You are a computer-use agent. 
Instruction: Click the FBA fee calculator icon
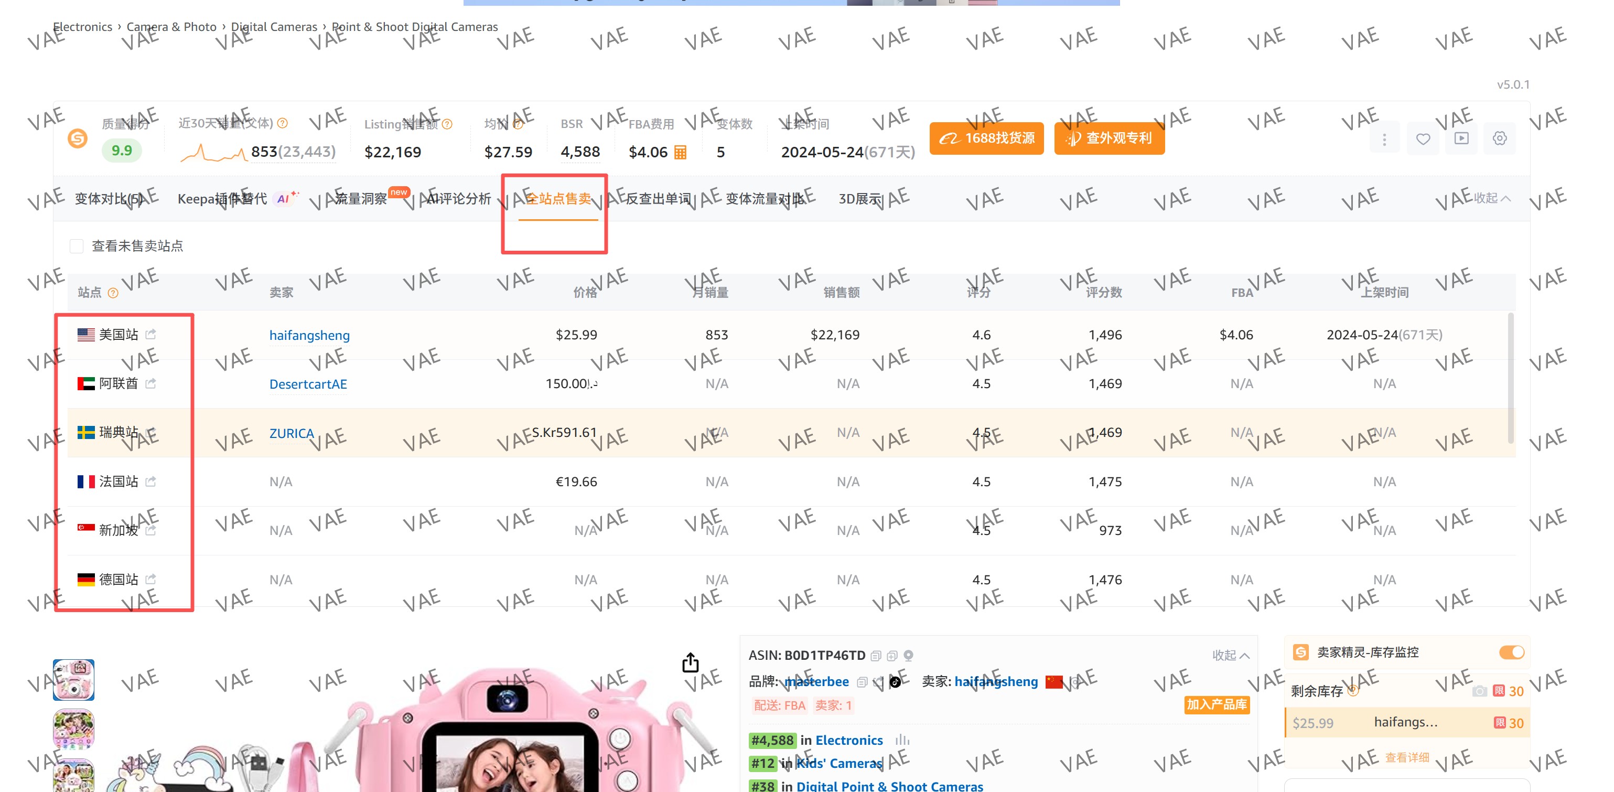pyautogui.click(x=680, y=152)
